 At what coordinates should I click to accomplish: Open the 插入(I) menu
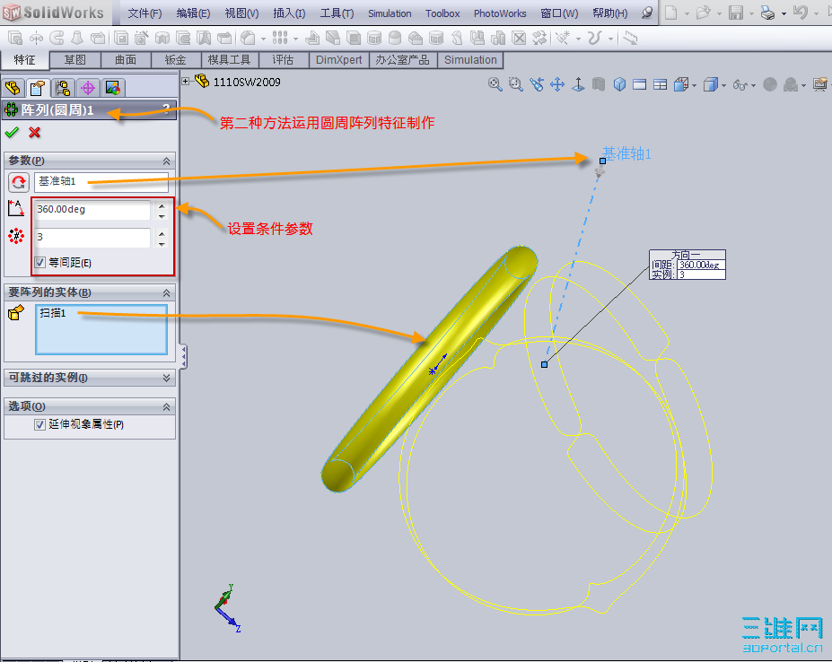coord(289,13)
